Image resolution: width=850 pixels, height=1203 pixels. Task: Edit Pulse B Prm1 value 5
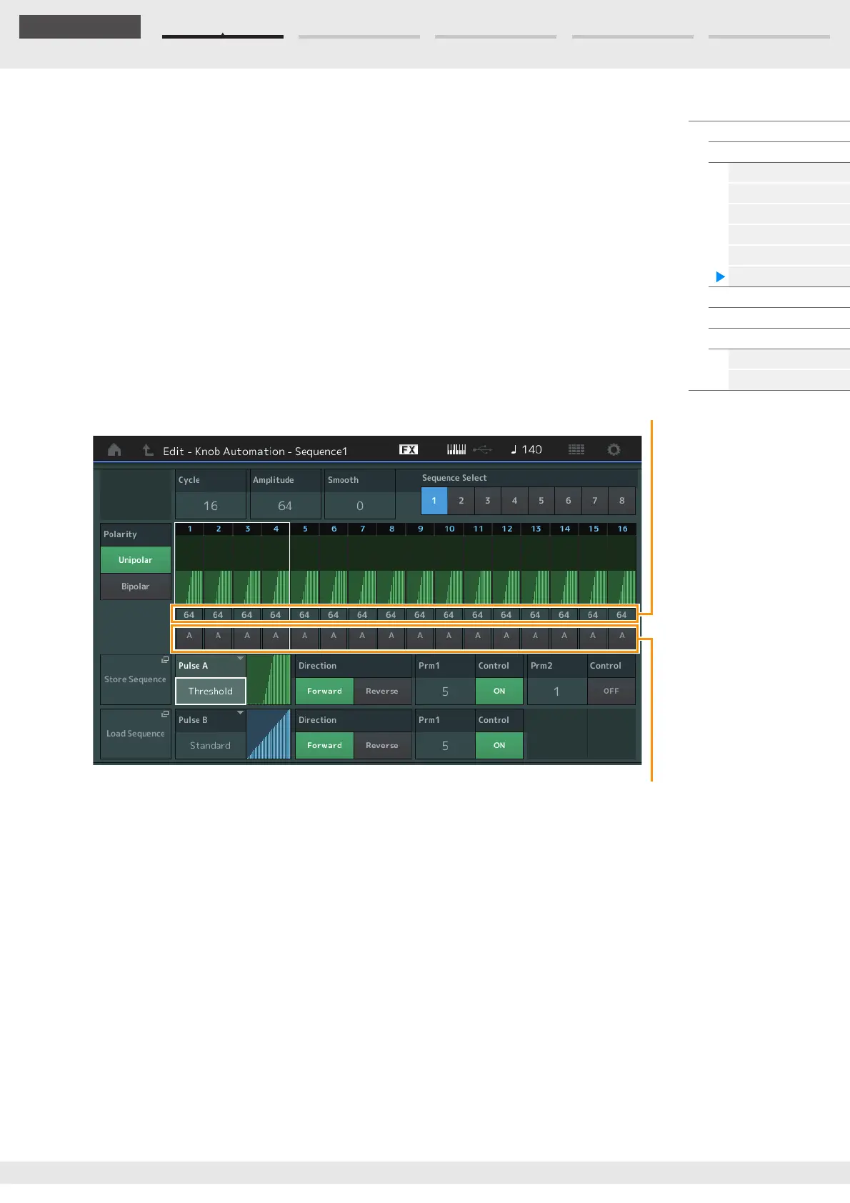click(445, 745)
